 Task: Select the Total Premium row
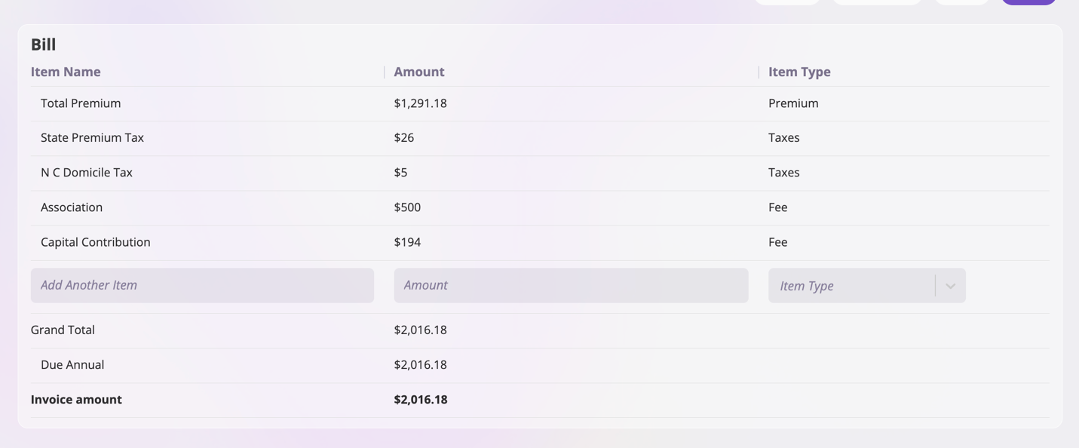pyautogui.click(x=81, y=103)
